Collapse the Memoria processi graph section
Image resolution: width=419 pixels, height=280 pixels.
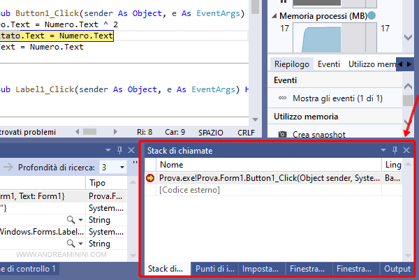[274, 15]
